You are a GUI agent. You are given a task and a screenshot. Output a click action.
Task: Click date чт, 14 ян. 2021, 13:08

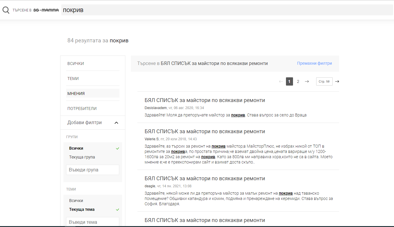point(174,186)
